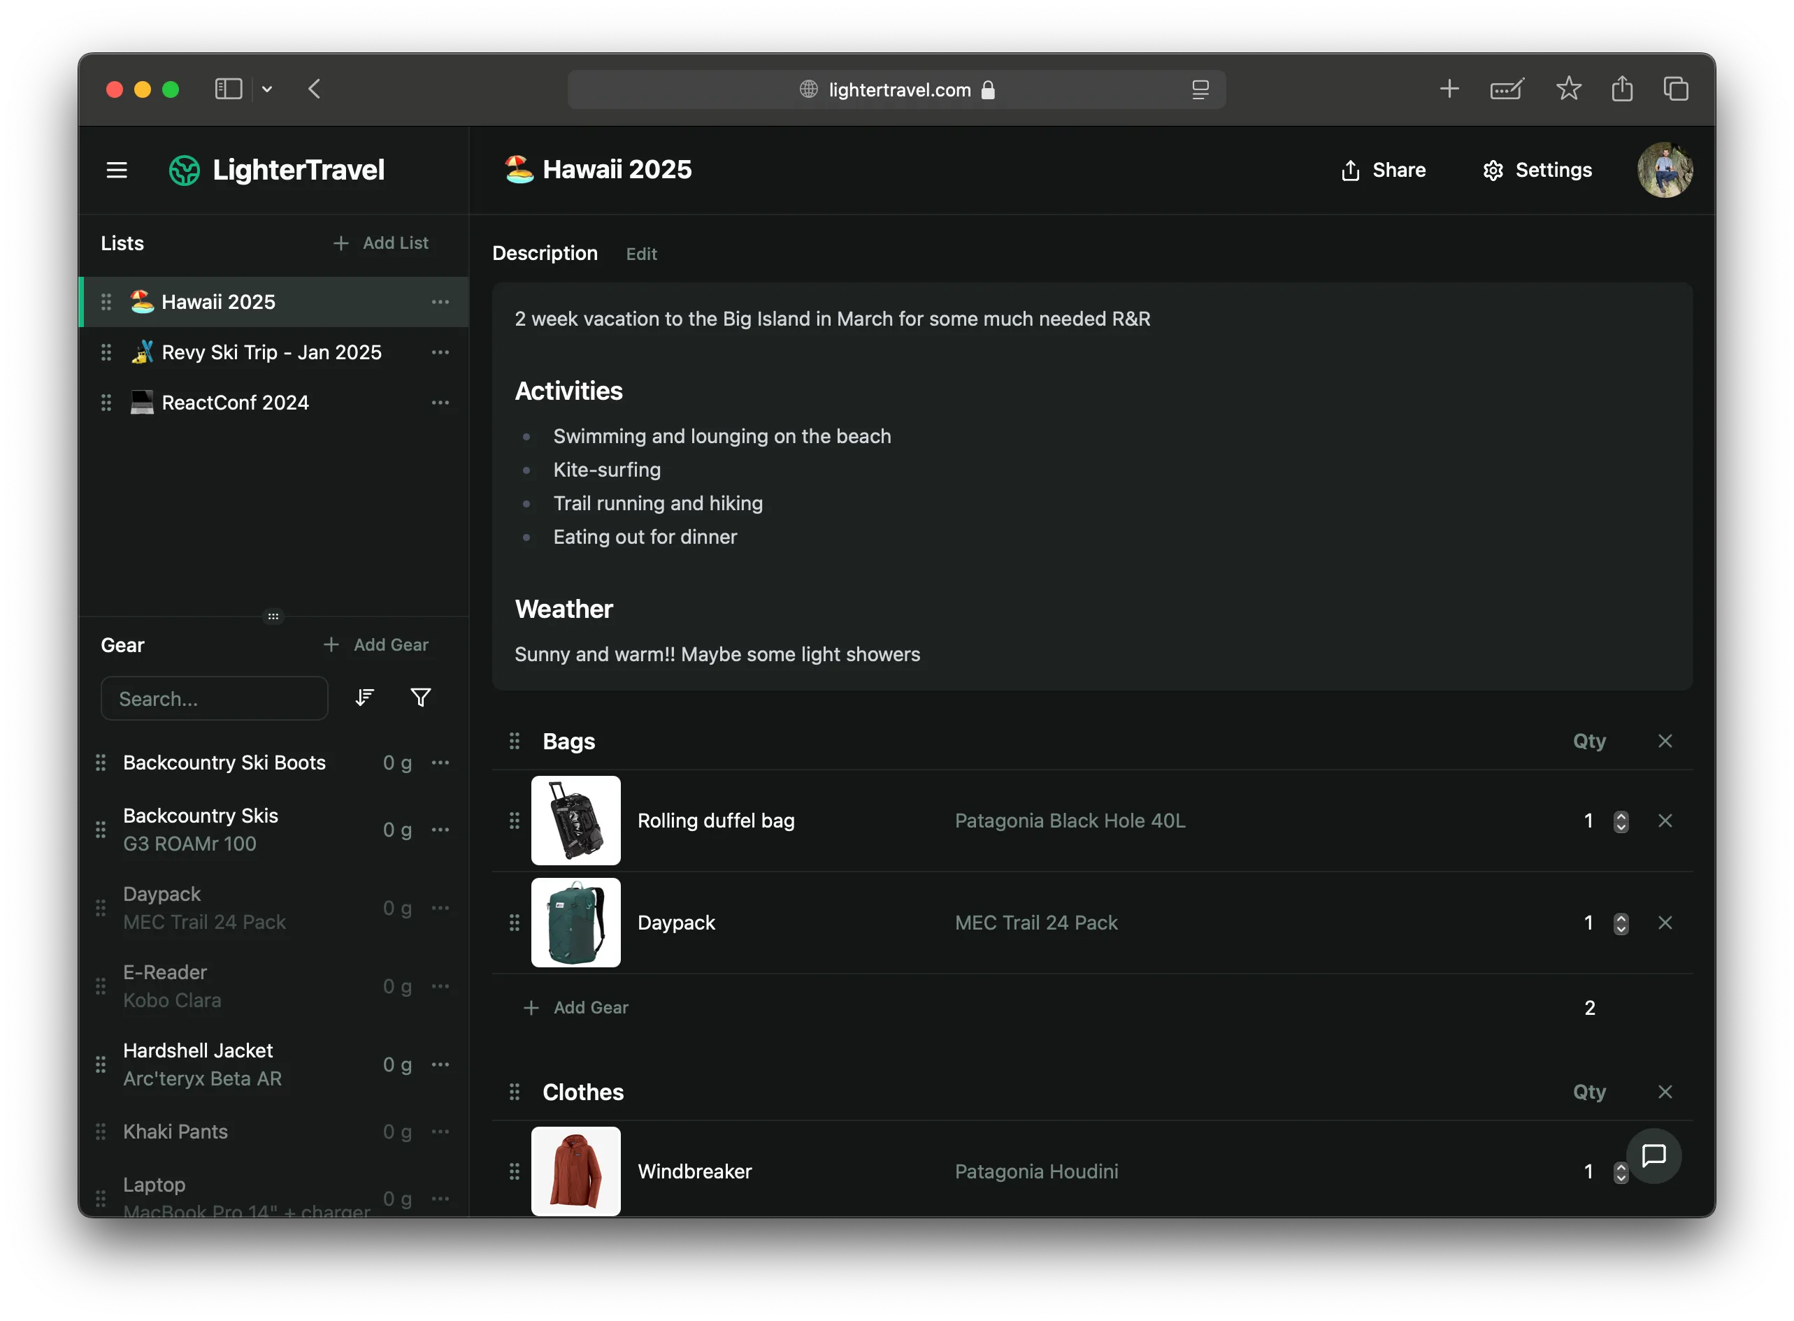Increase the Windbreaker quantity stepper
The image size is (1794, 1321).
tap(1621, 1166)
